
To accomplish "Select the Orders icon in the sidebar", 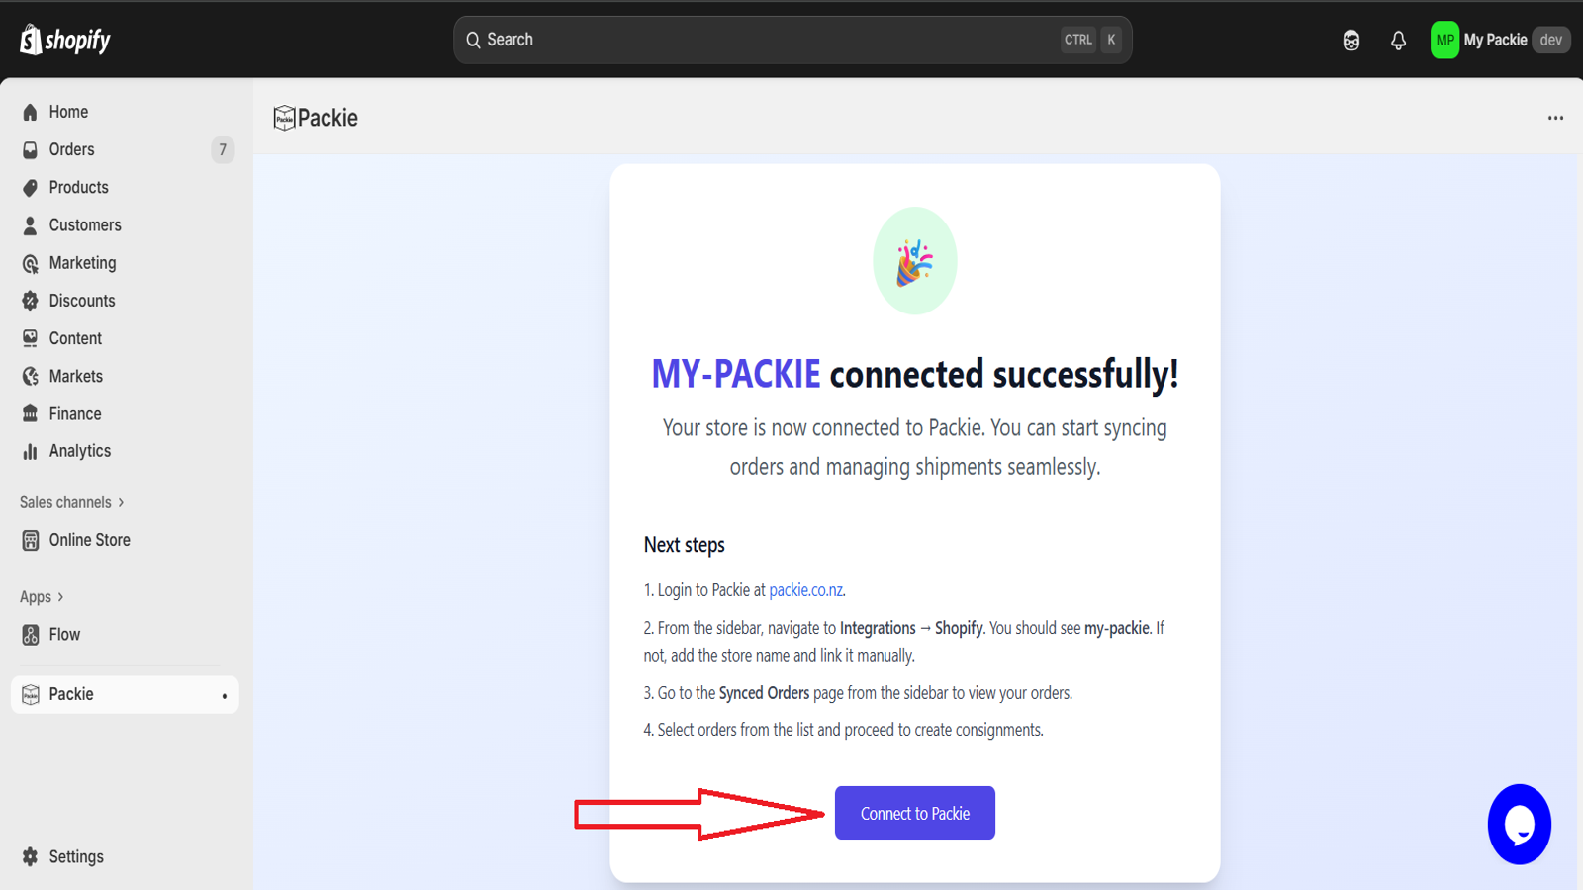I will pyautogui.click(x=30, y=149).
